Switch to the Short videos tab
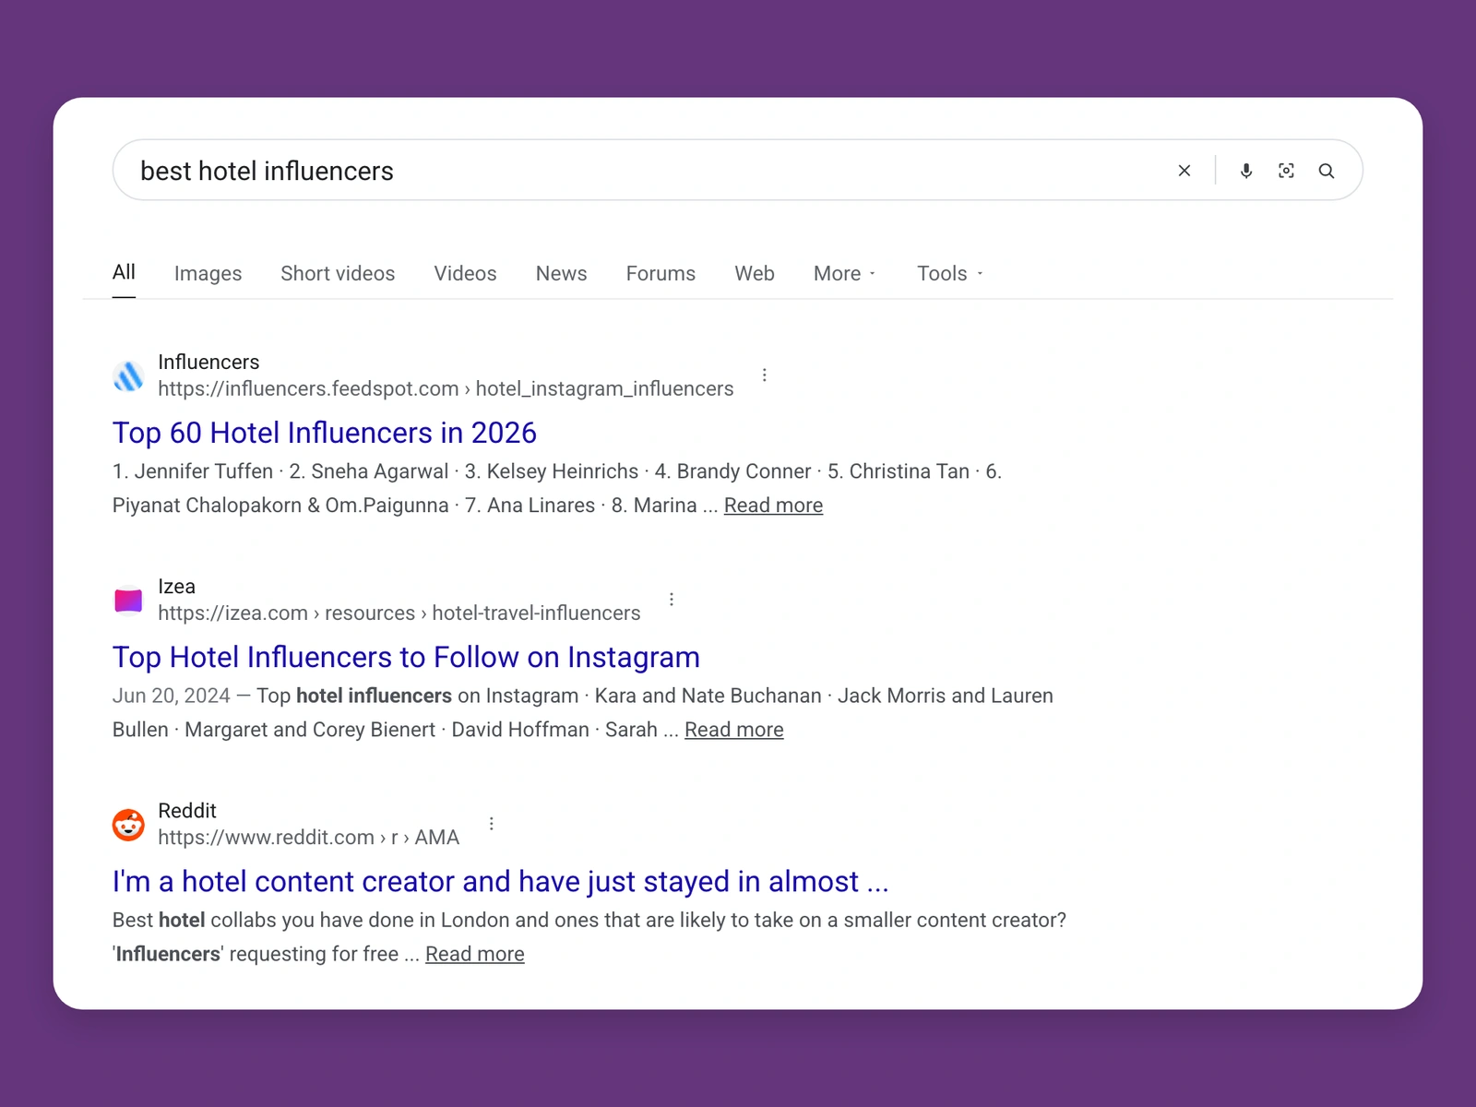 [338, 273]
